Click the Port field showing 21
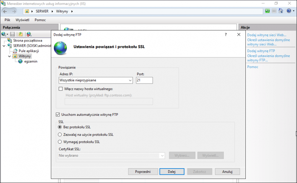 tap(144, 80)
